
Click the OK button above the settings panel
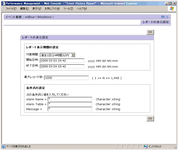coord(150,32)
